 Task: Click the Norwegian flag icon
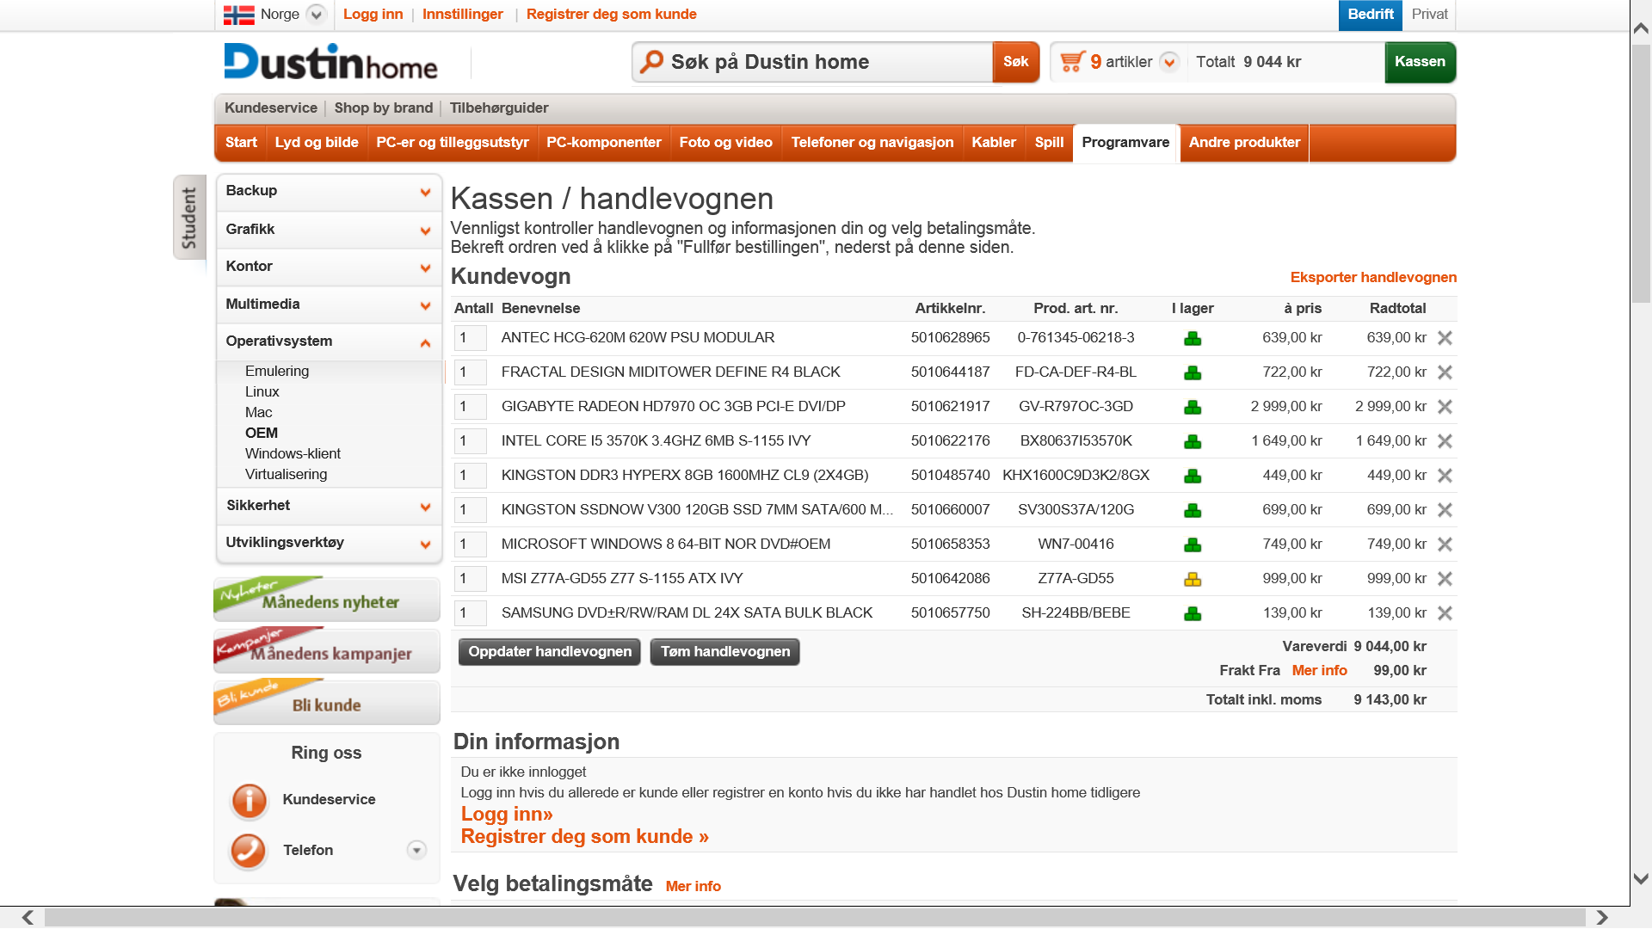tap(238, 15)
